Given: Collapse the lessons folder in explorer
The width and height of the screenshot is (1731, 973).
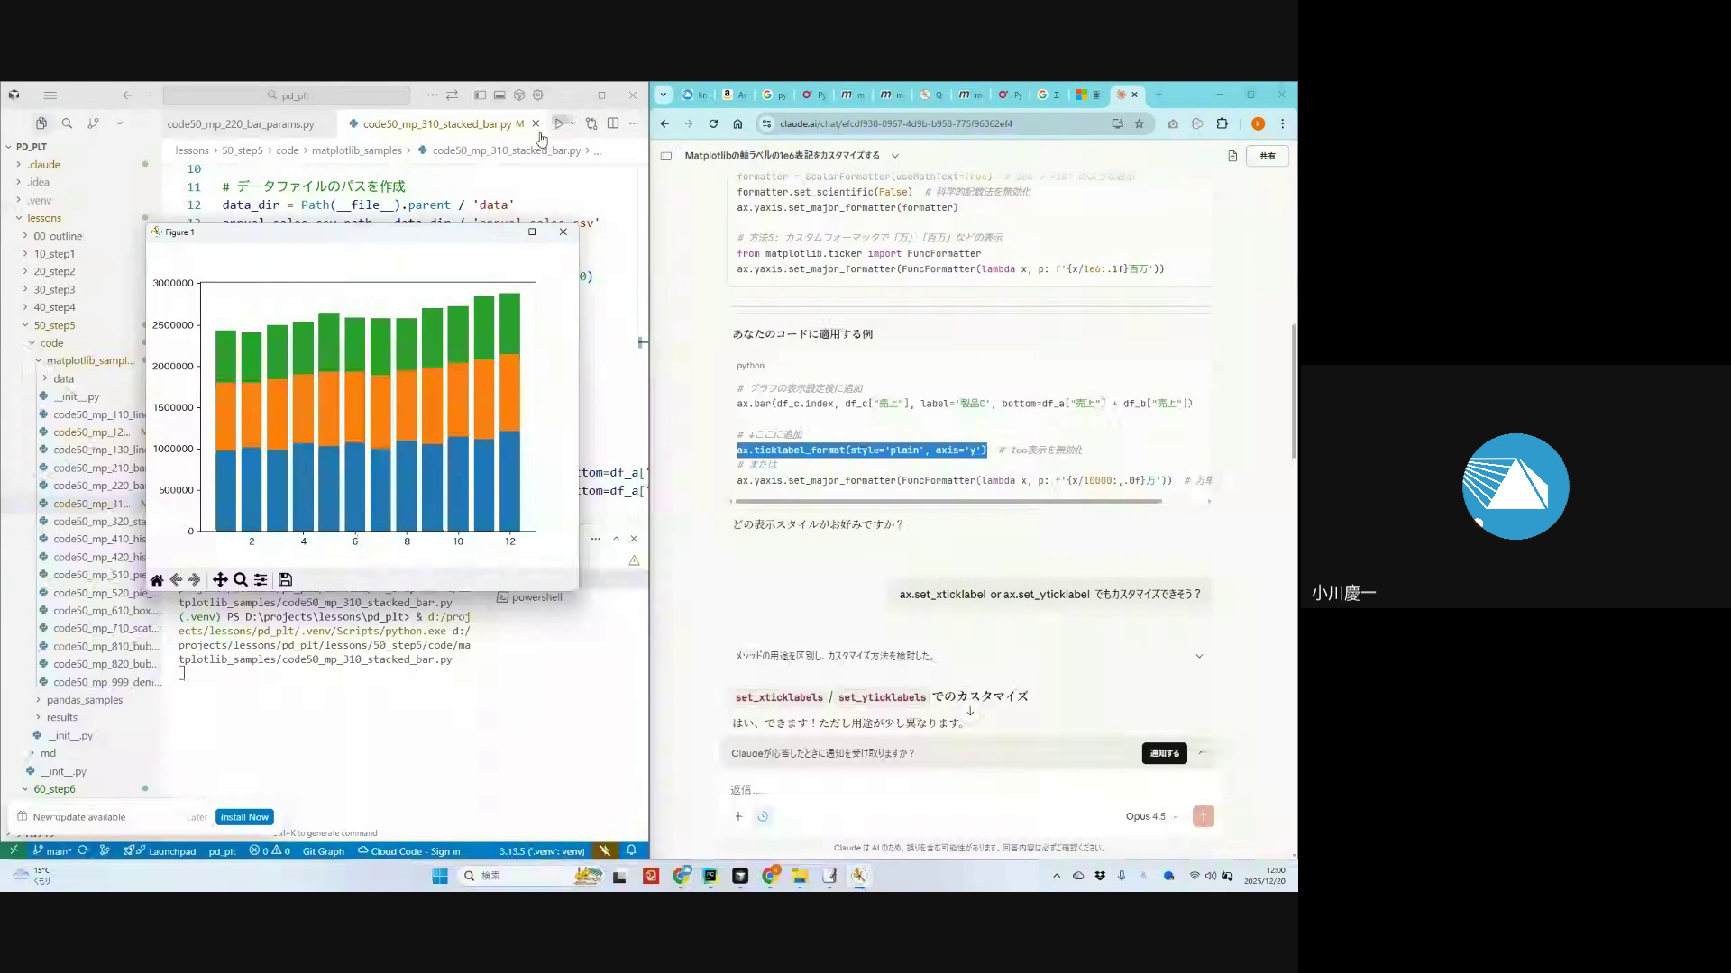Looking at the screenshot, I should click(43, 218).
